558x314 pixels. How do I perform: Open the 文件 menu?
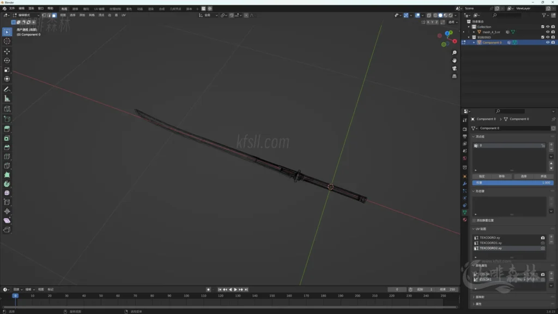[x=12, y=9]
